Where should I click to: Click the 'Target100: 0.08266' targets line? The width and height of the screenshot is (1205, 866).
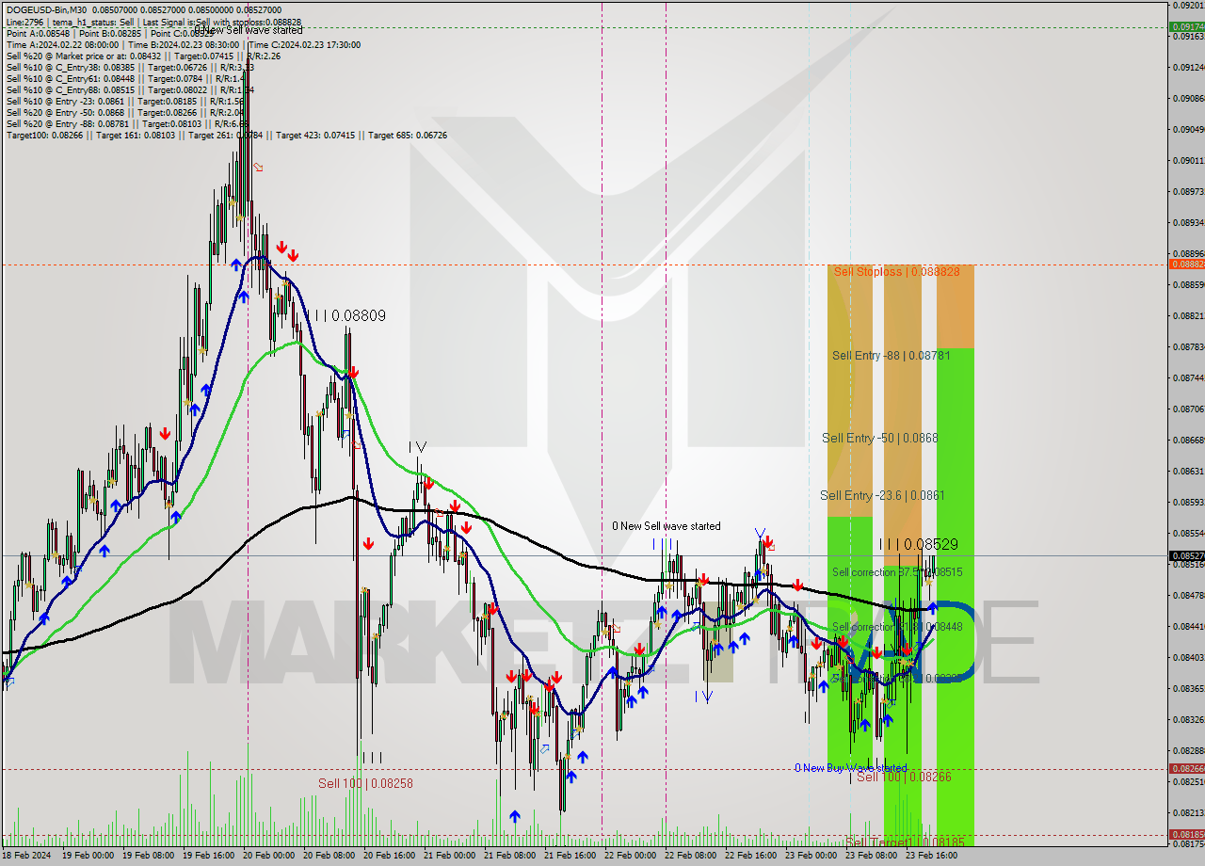(x=227, y=135)
